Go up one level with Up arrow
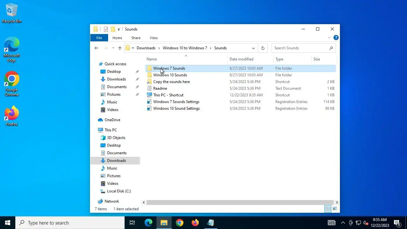 click(x=120, y=48)
